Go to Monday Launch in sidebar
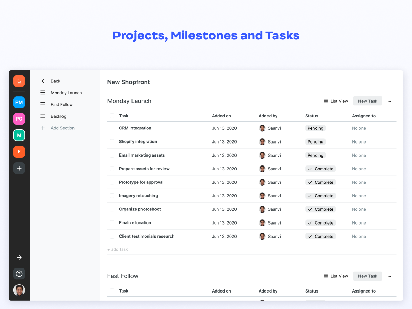Viewport: 412px width, 309px height. [66, 93]
